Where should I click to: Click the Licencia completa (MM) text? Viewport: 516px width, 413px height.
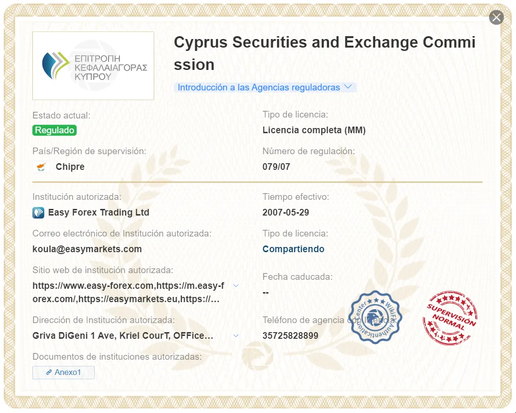pos(314,130)
